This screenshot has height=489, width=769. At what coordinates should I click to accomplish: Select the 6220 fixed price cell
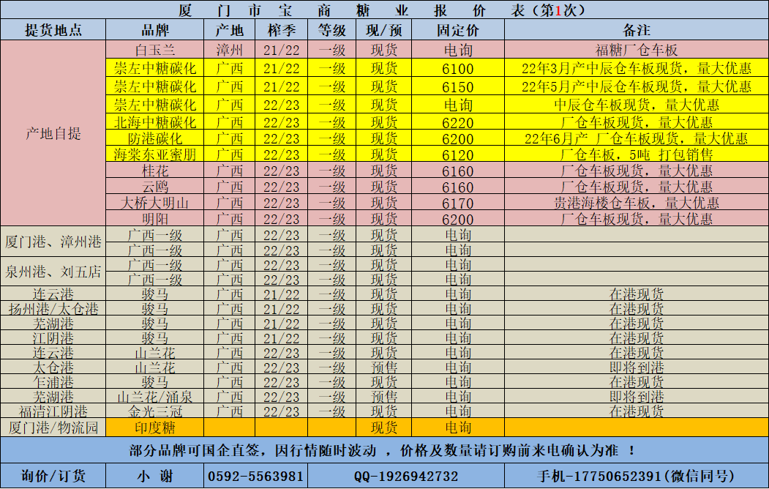(457, 122)
